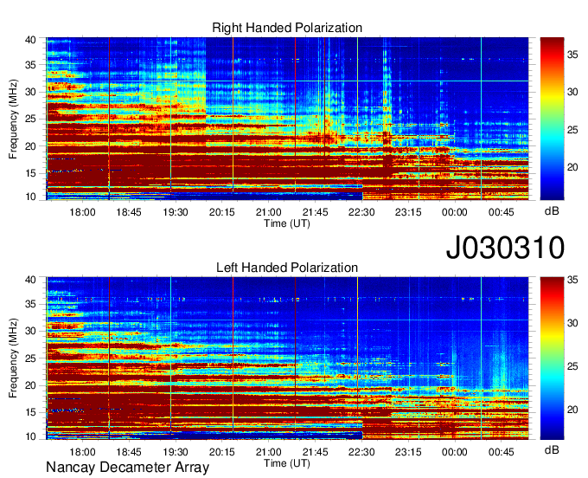Screen dimensions: 588x478
Task: Click the dB unit under Left Handed colorbar
Action: click(552, 450)
